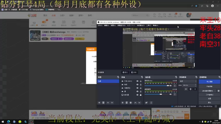Screen dimensions: 221x124
Task: Click 开始录制 start recording button
Action: pyautogui.click(x=209, y=87)
